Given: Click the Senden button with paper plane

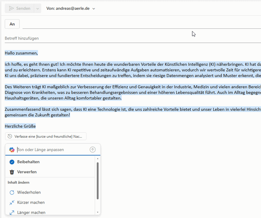Looking at the screenshot, I should [19, 8].
